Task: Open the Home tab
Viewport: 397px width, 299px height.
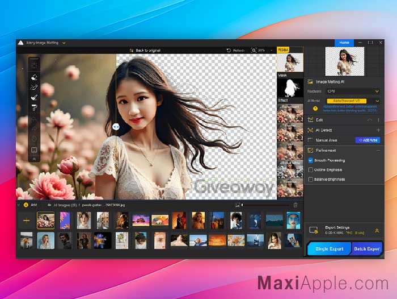Action: coord(344,43)
